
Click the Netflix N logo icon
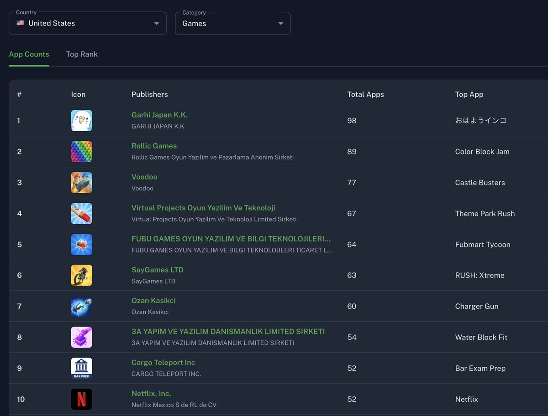[x=82, y=400]
